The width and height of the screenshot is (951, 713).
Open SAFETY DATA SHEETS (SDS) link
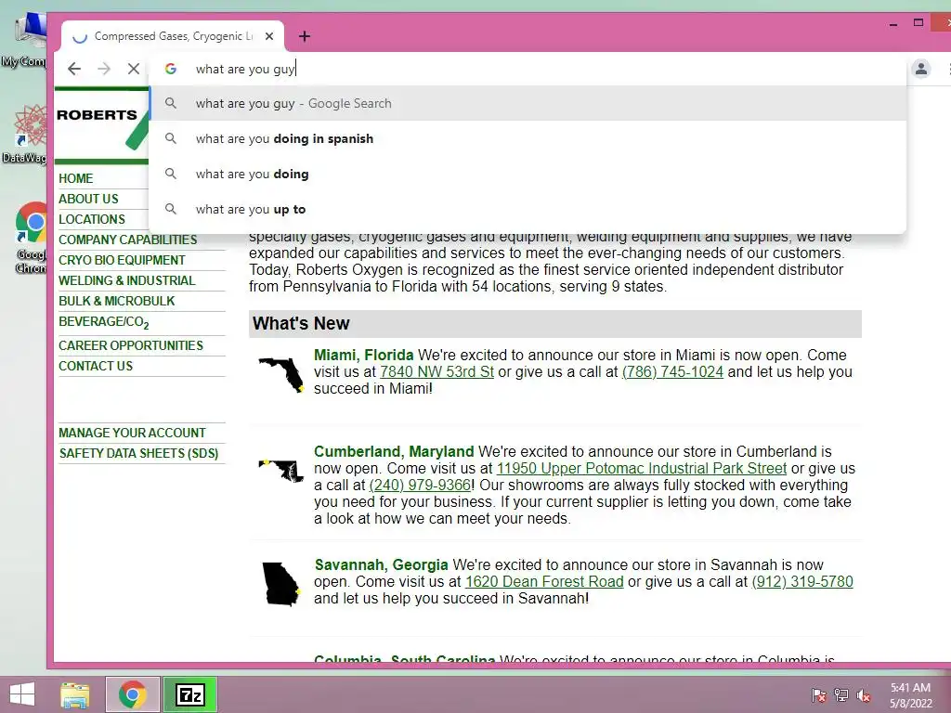pos(139,453)
